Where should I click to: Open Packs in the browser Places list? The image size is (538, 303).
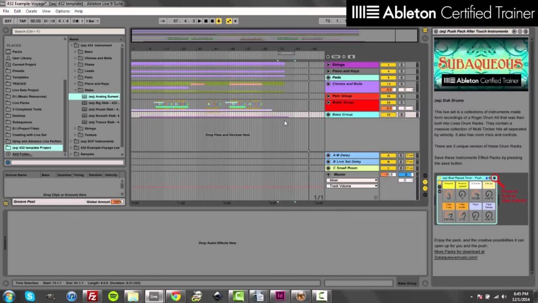click(x=17, y=52)
